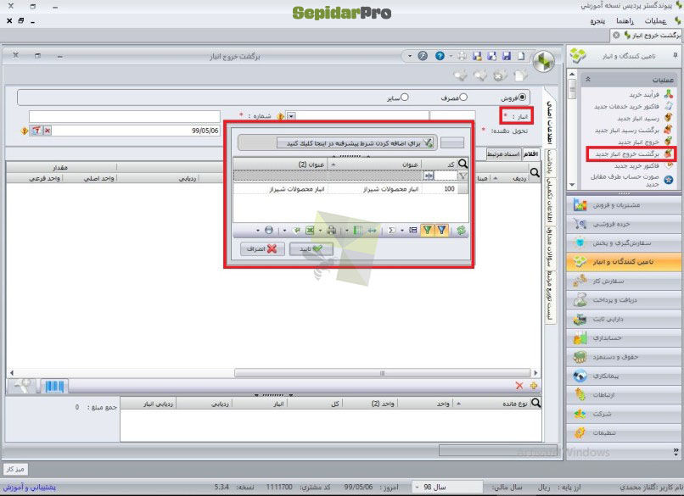Expand the navigation panel bottom chevron
684x496 pixels.
(x=676, y=452)
